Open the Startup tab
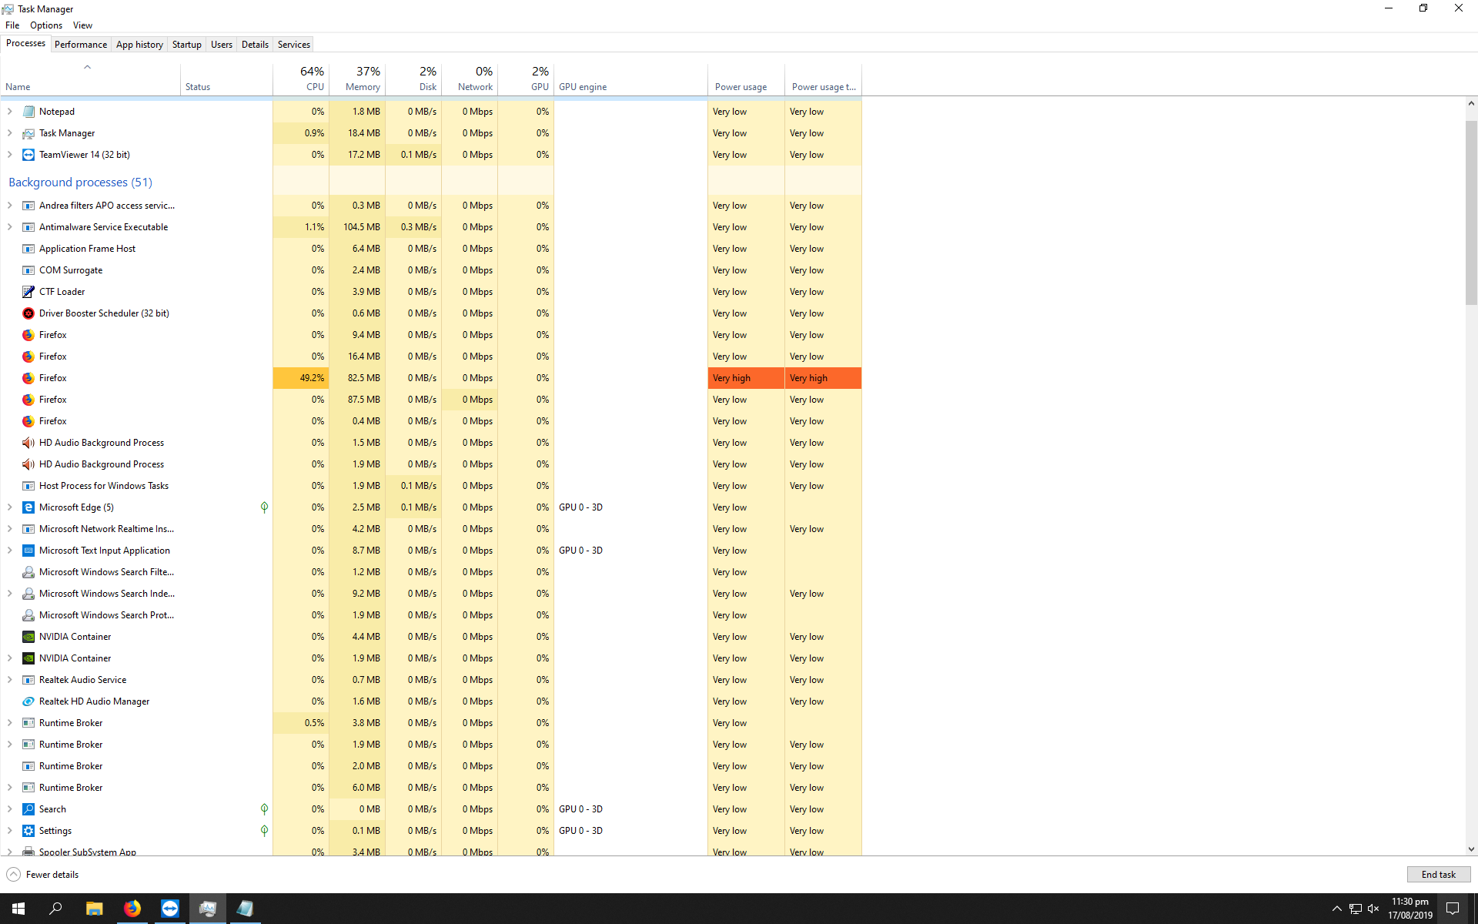 tap(186, 45)
